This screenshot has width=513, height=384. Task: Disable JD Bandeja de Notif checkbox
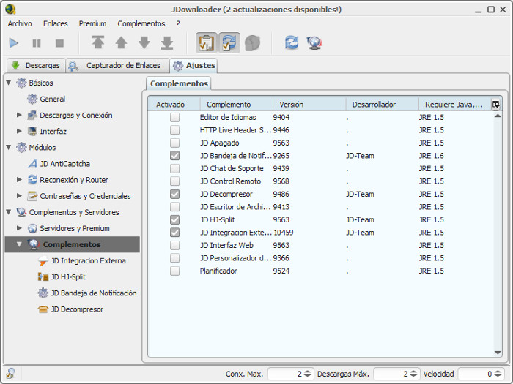click(x=174, y=156)
